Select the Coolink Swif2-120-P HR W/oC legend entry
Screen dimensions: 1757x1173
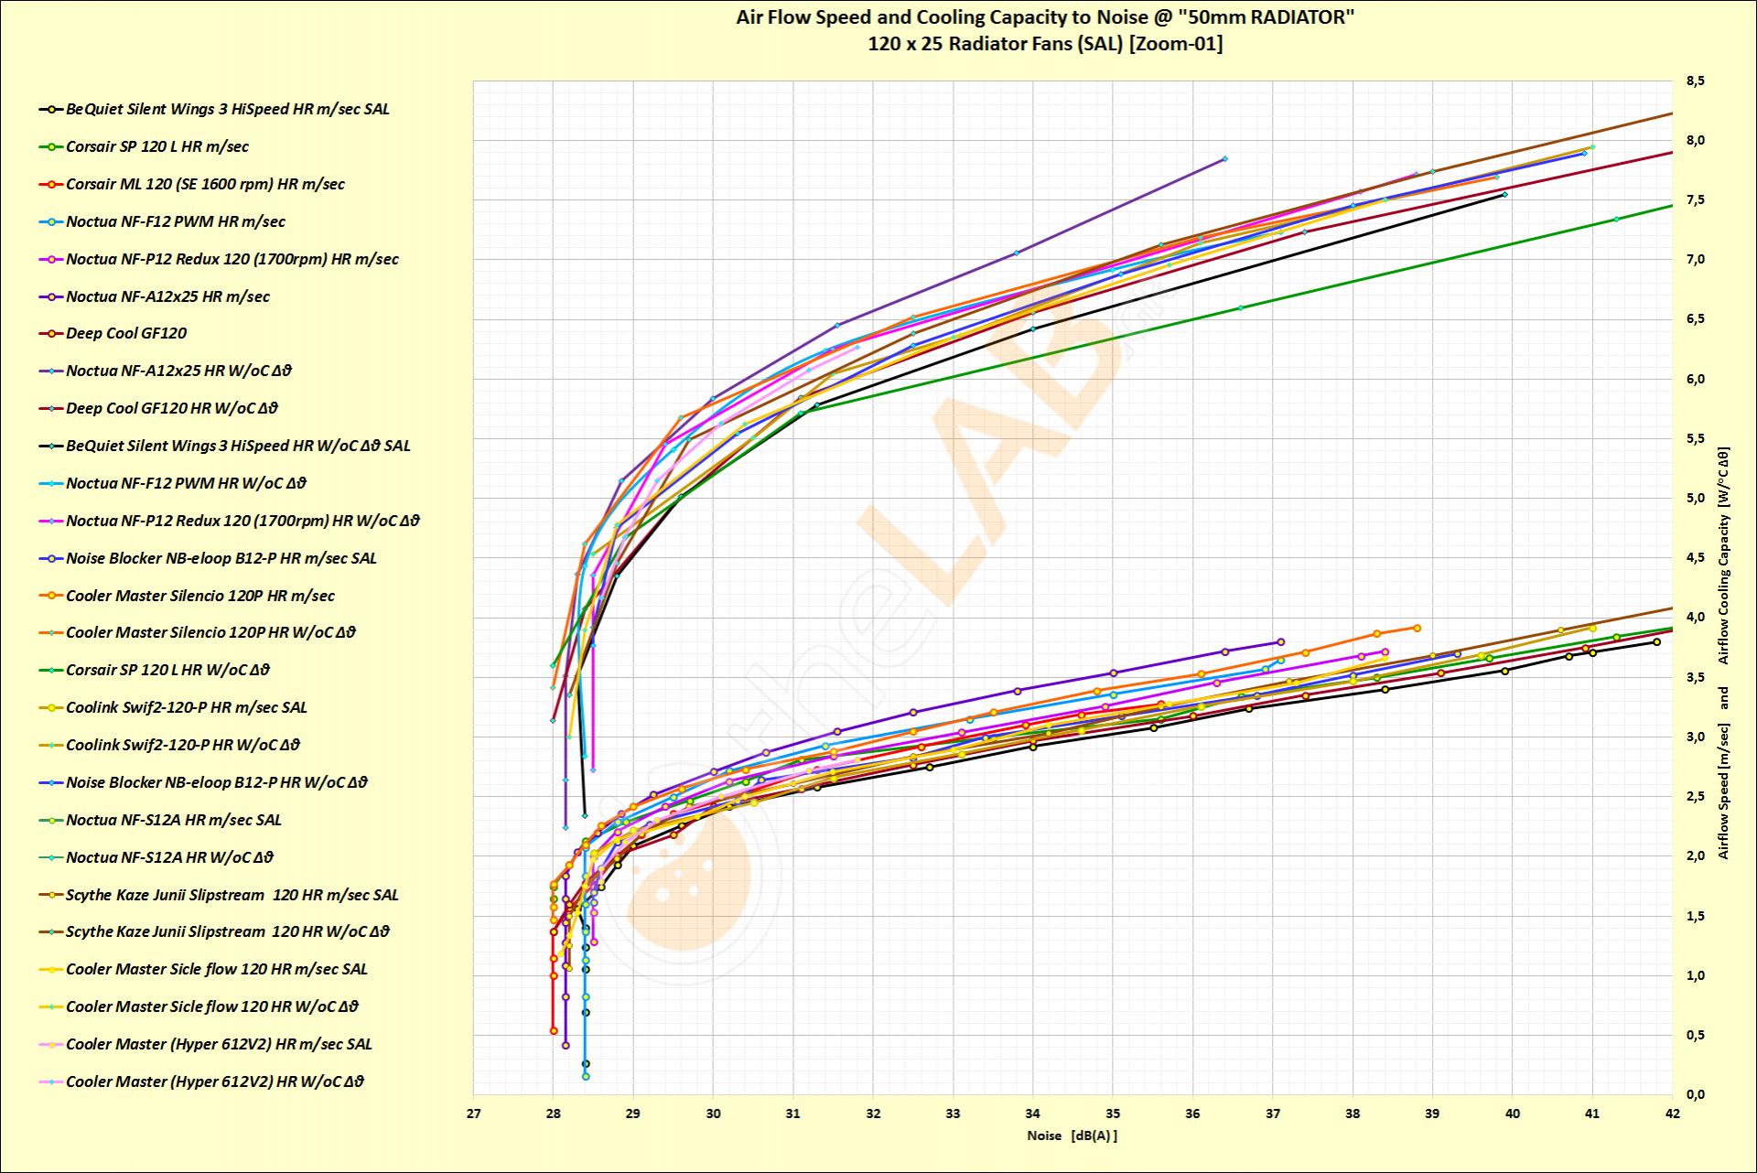point(183,745)
